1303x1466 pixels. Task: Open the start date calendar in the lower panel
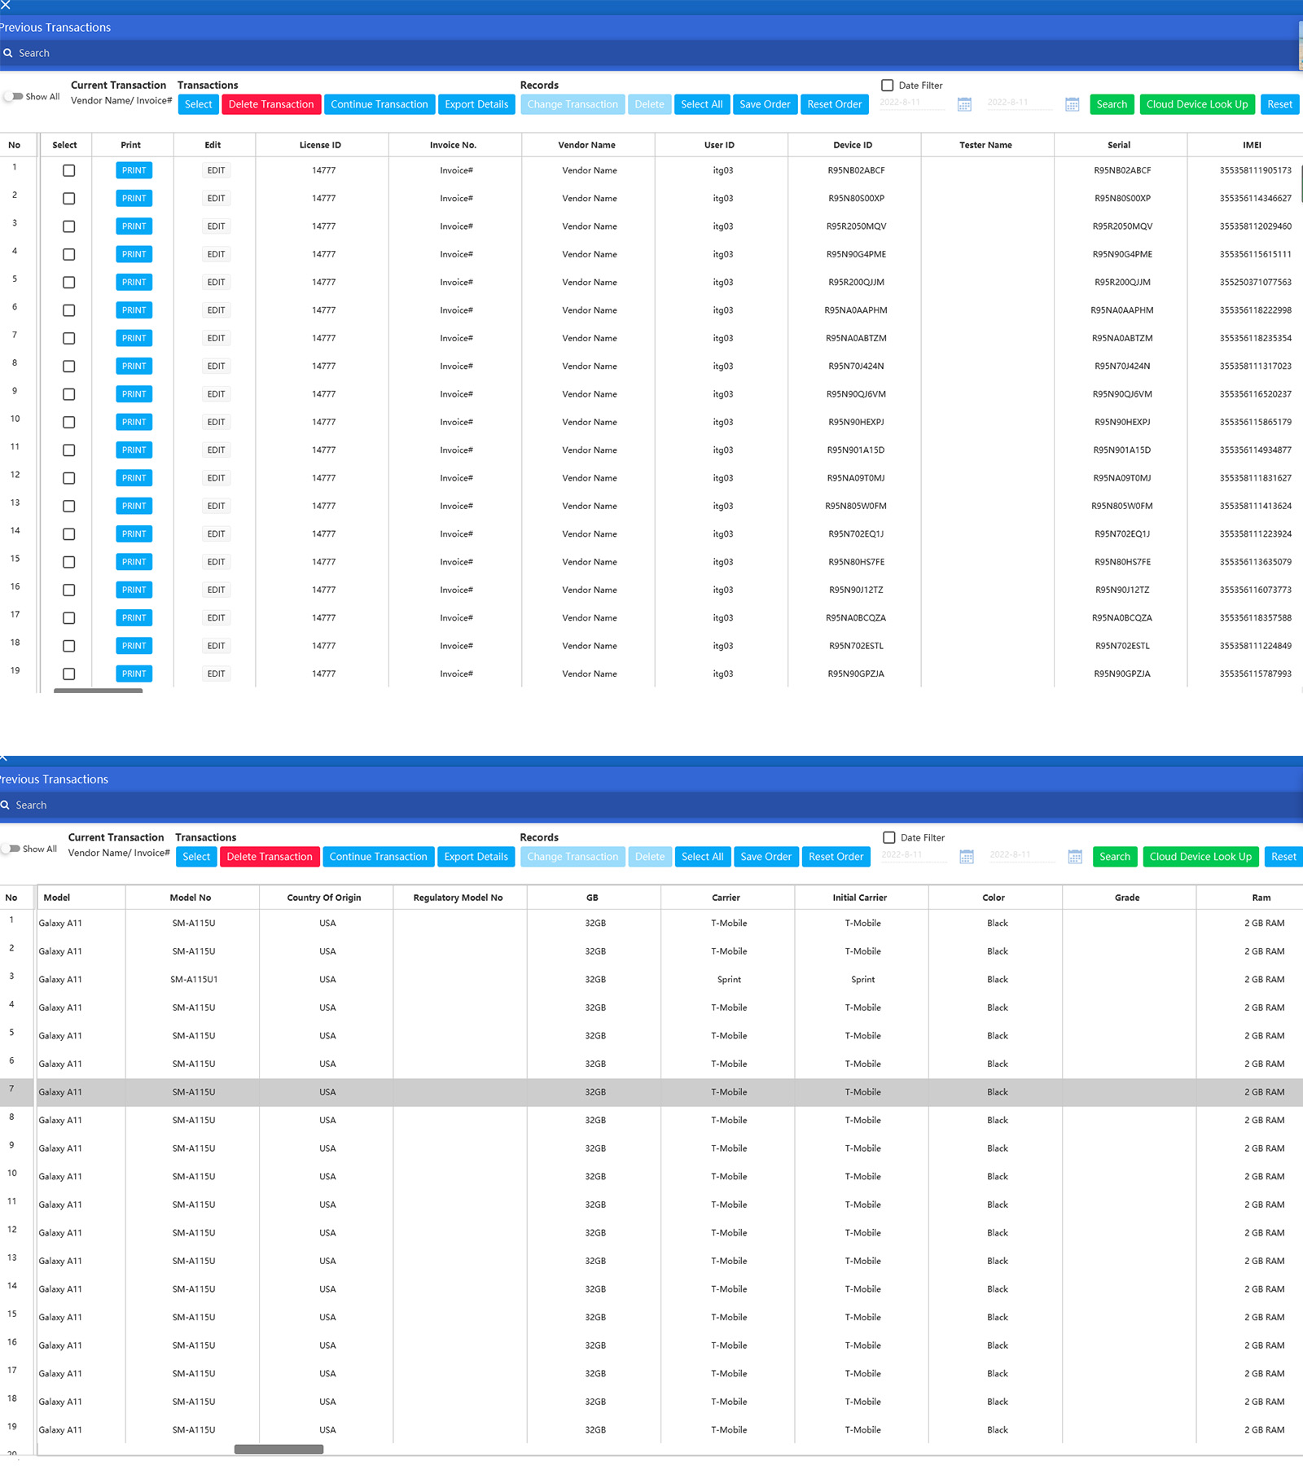967,857
